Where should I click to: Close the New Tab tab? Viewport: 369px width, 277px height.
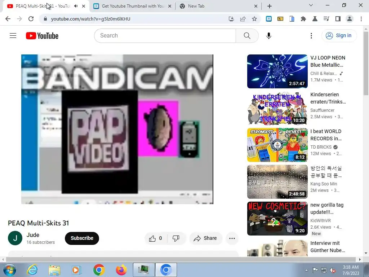click(256, 6)
